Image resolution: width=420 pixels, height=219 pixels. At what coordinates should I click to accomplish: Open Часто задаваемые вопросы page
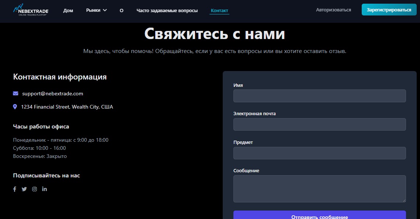pyautogui.click(x=167, y=10)
